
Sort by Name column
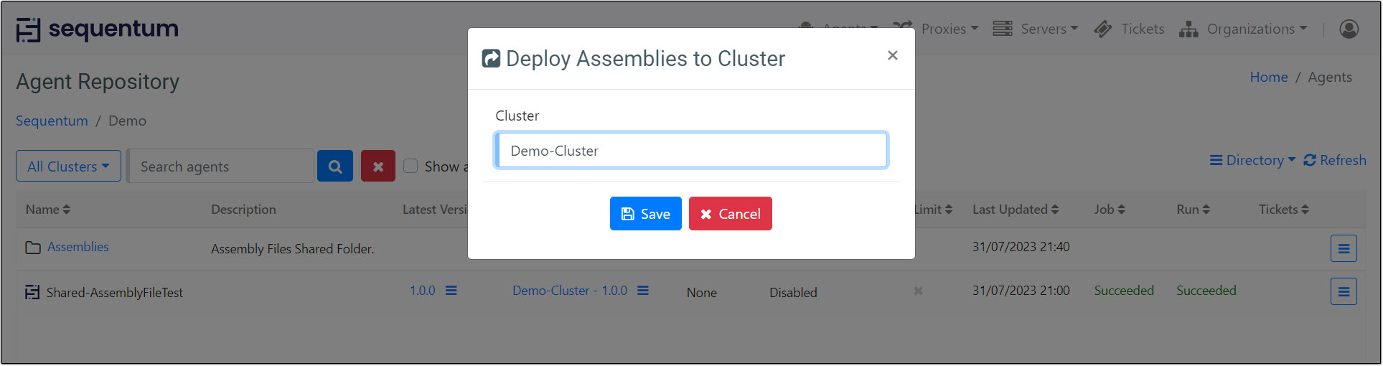(x=48, y=210)
